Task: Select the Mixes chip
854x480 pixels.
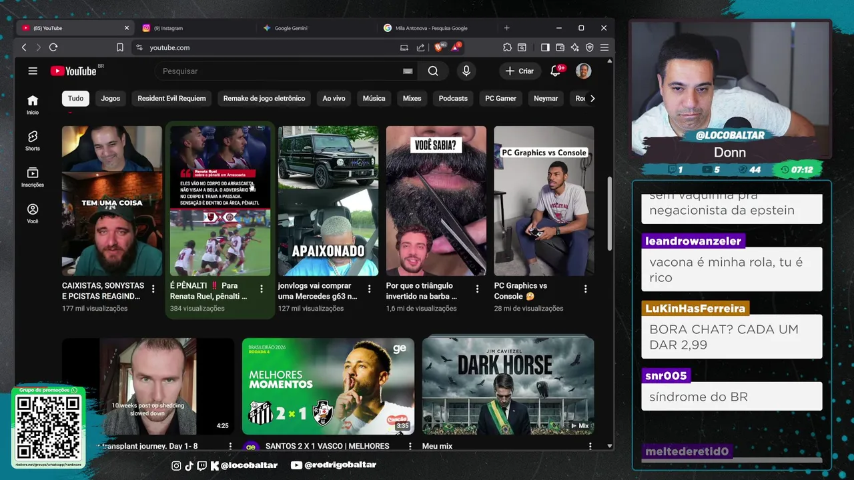Action: [412, 98]
